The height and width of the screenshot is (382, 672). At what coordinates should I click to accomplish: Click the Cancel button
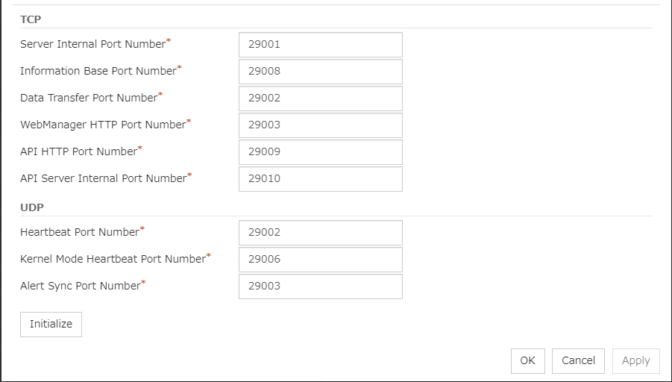coord(578,361)
